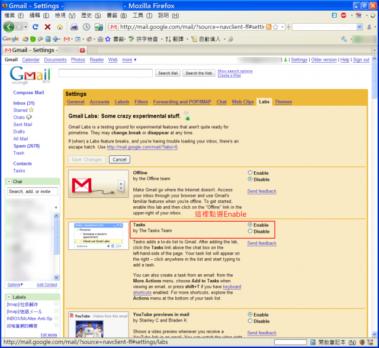Select Disable for the Tasks lab
The image size is (379, 348).
[250, 231]
